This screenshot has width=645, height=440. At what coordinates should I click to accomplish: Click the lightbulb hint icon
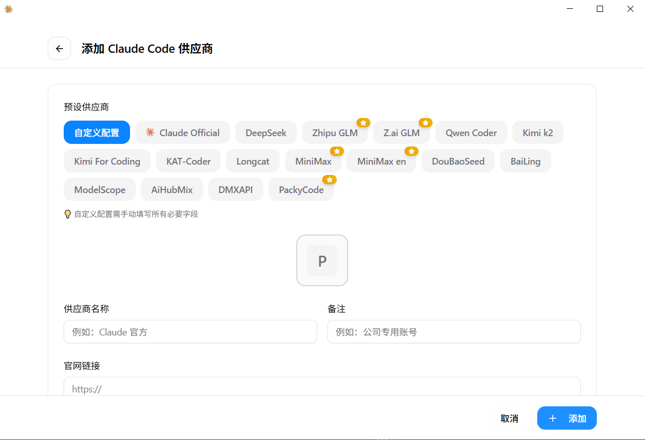67,214
